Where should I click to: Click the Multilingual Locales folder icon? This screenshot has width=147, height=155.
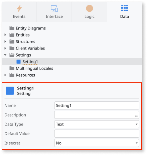coord(12,68)
